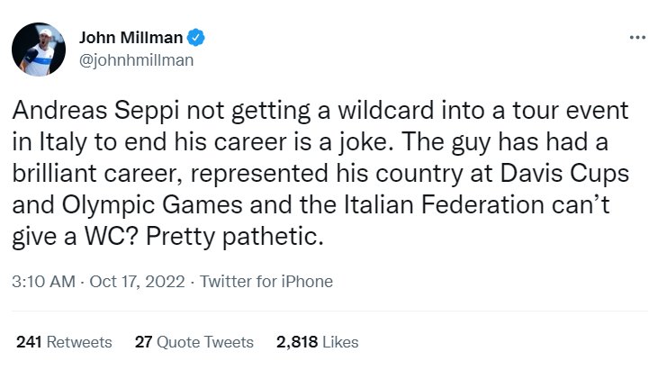Screen dimensions: 658x370
Task: Show the 2,818 Likes list
Action: 317,342
